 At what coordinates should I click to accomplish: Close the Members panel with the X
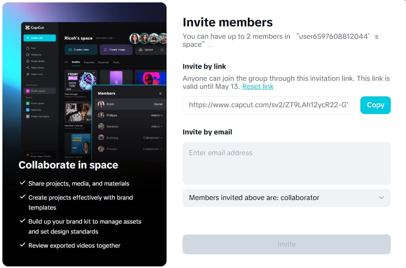pos(160,94)
